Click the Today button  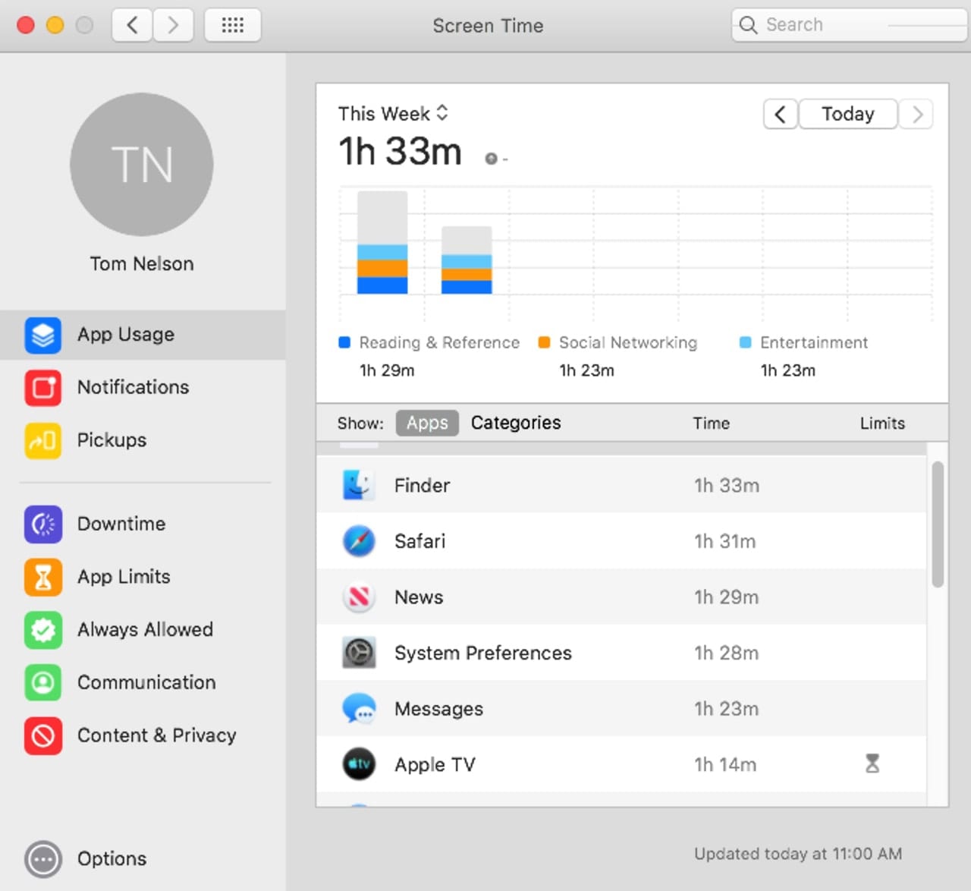click(x=847, y=115)
